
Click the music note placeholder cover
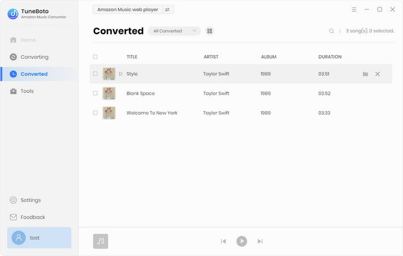pos(101,242)
